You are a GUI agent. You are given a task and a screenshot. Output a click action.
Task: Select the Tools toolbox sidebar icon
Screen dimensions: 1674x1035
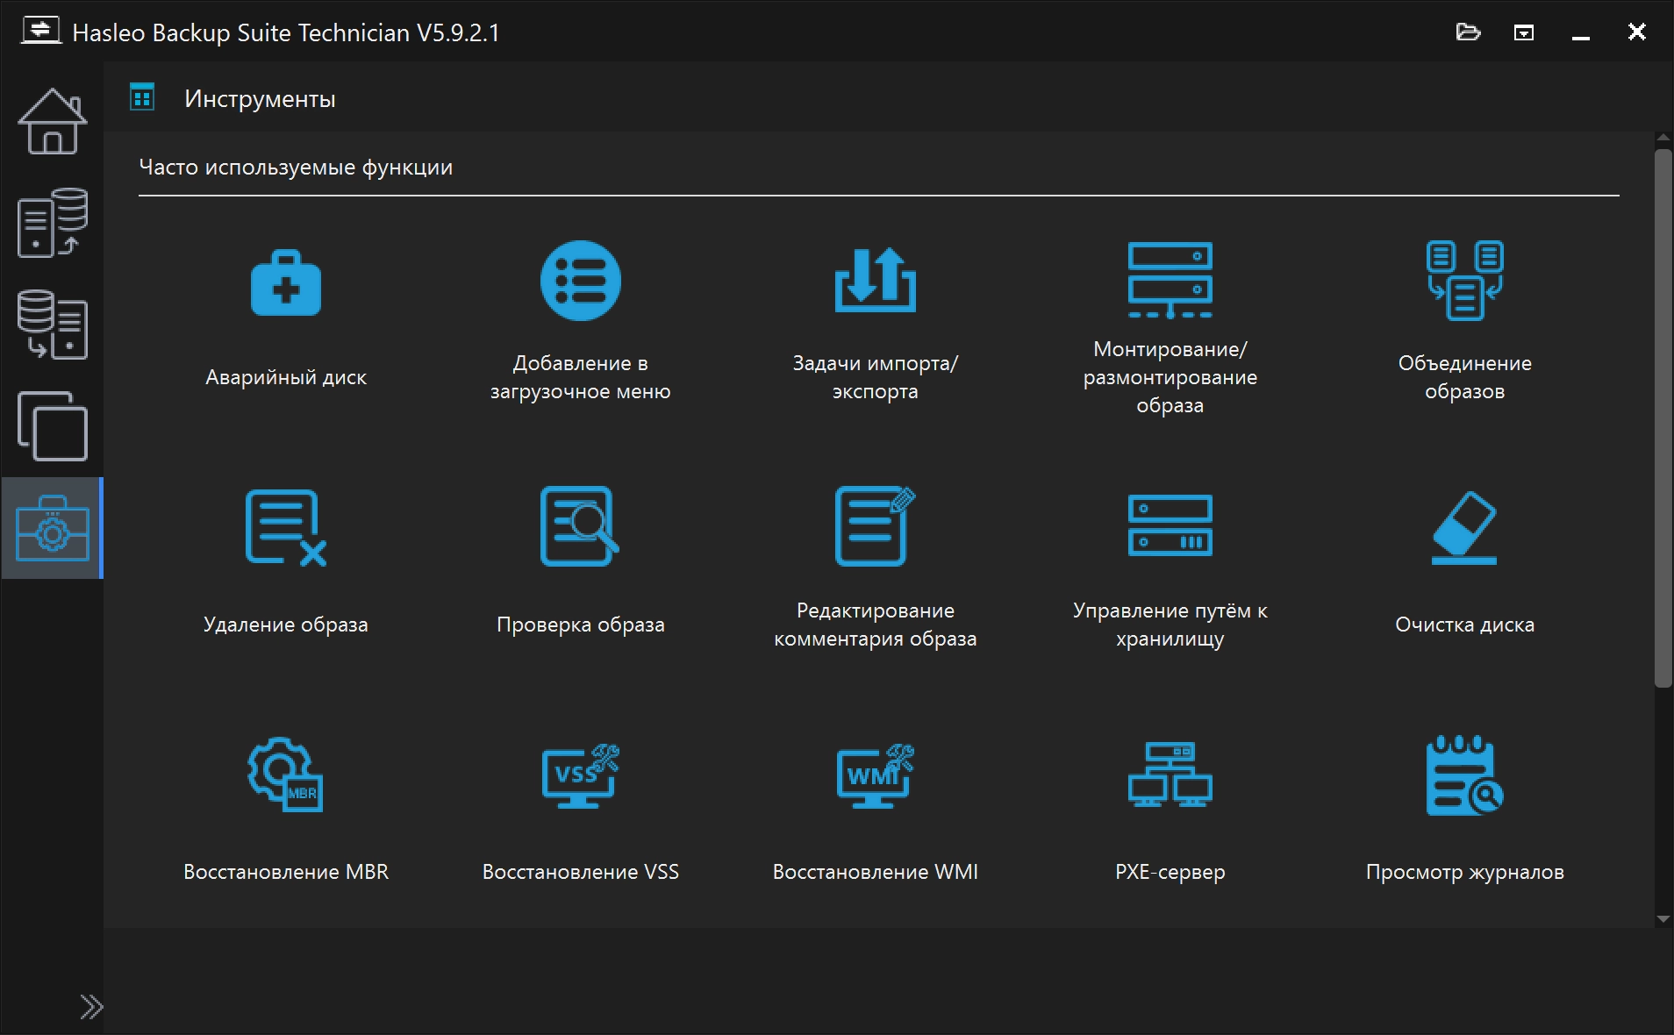(x=53, y=528)
